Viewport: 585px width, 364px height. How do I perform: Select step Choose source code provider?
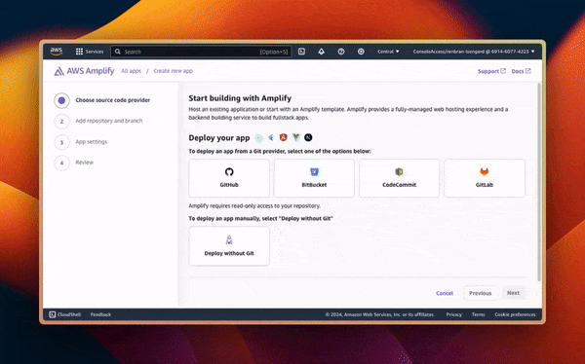point(102,100)
